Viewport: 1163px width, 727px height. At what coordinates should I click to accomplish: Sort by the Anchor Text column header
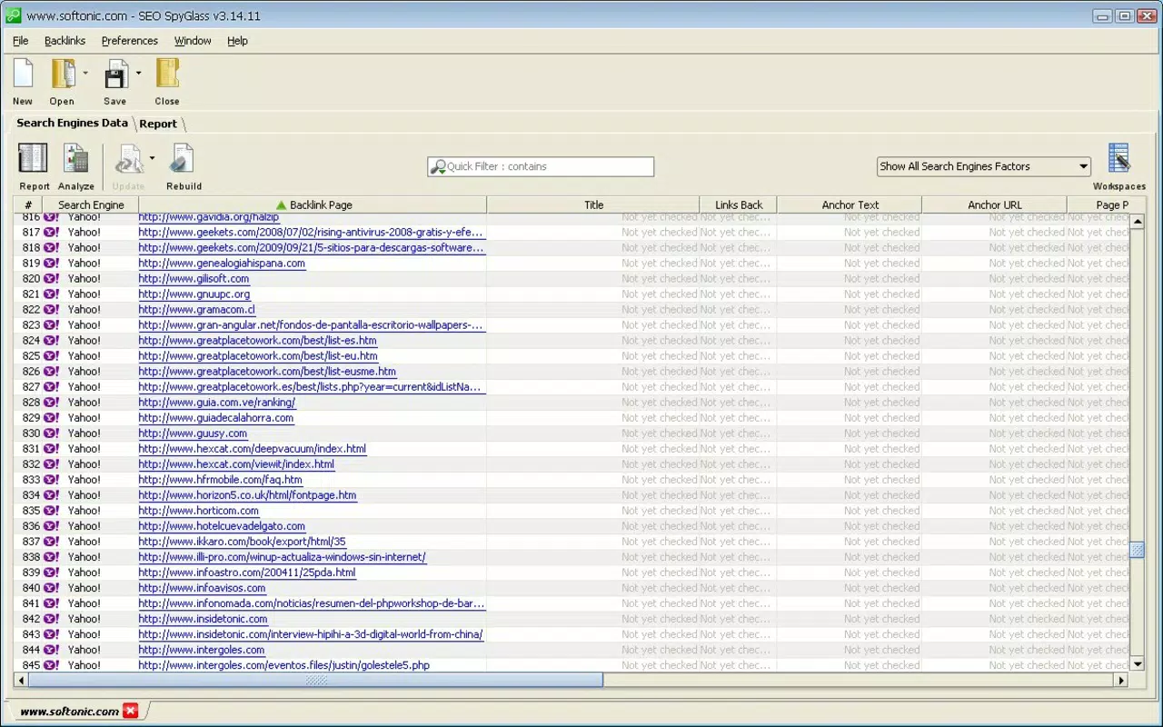[x=850, y=204]
